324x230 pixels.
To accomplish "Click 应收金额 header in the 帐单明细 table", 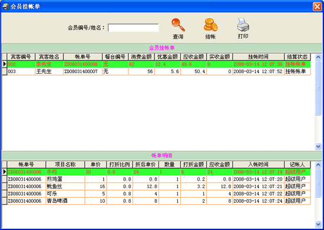I will 220,165.
